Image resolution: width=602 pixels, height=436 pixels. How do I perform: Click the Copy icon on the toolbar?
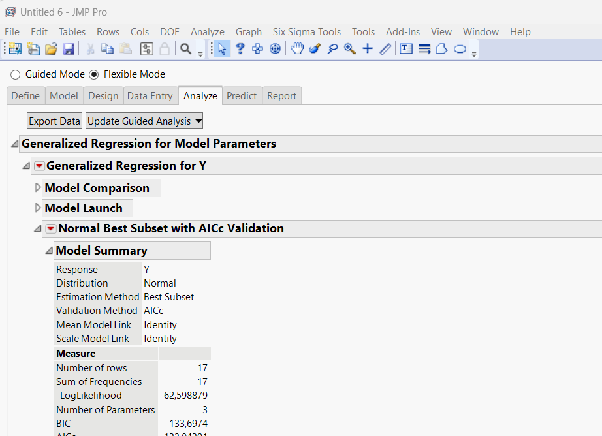click(107, 48)
